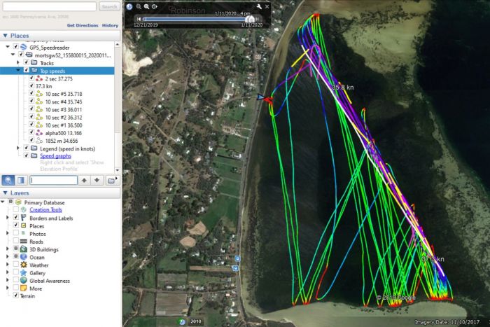Select the '10 sec #3 36.011' item

(63, 109)
